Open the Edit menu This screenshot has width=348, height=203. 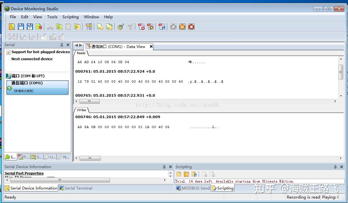pos(25,17)
